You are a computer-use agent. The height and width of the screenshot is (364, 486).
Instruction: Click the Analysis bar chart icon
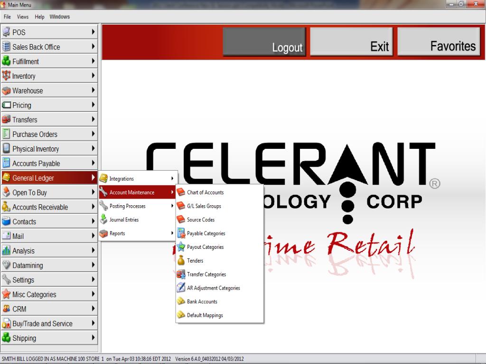6,250
